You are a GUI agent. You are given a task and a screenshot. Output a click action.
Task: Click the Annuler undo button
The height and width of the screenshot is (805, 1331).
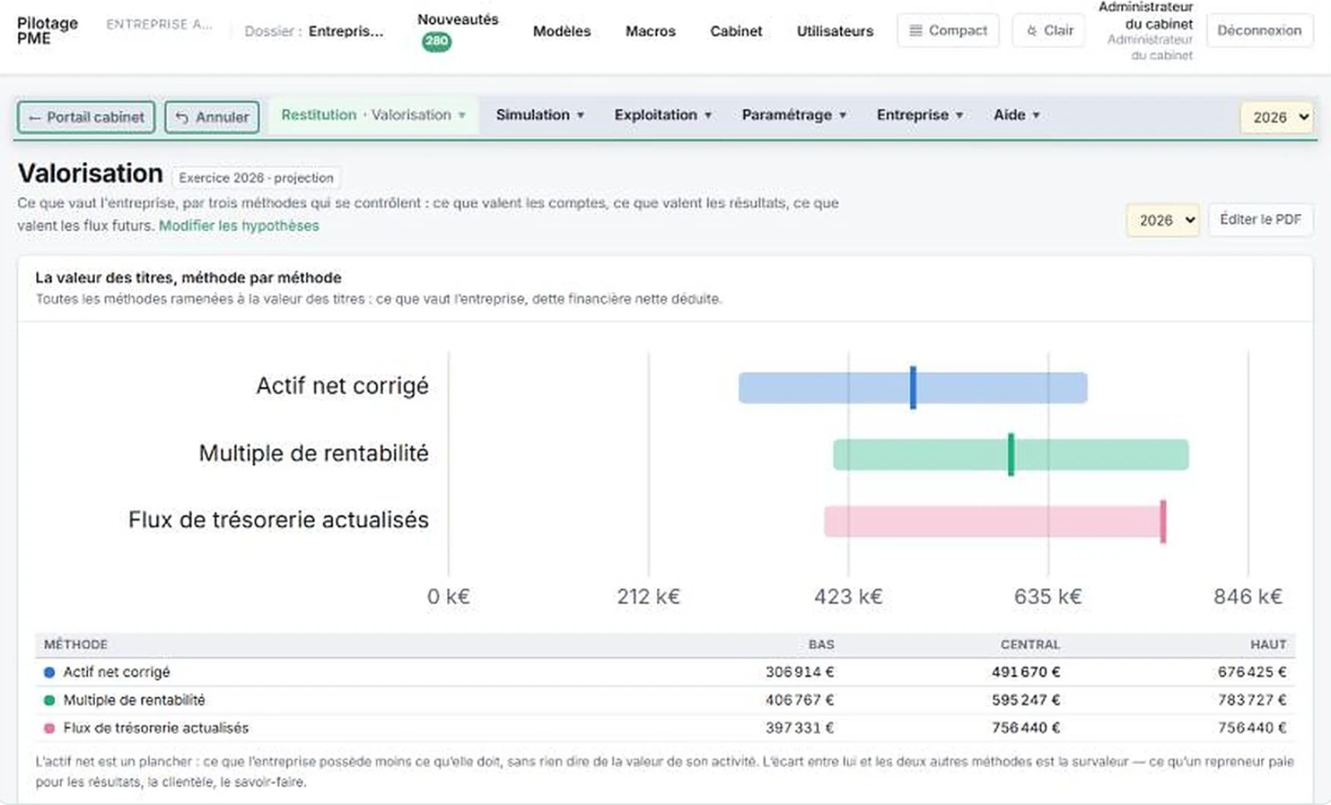point(212,117)
